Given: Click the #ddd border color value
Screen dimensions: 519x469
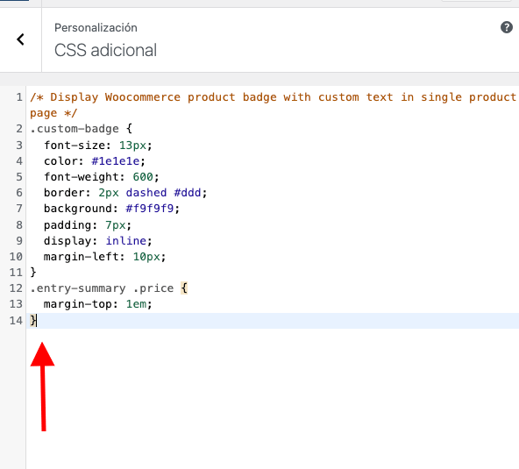Looking at the screenshot, I should (x=188, y=193).
